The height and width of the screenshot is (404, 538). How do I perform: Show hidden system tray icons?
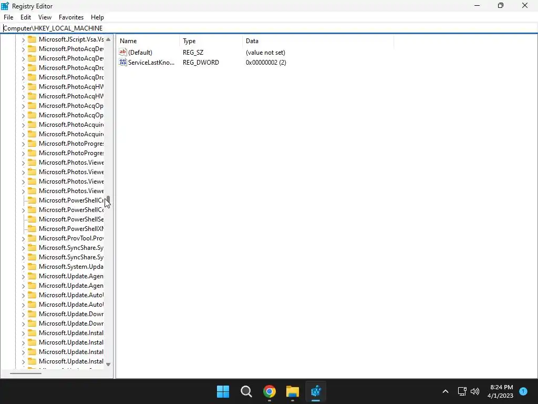point(446,391)
